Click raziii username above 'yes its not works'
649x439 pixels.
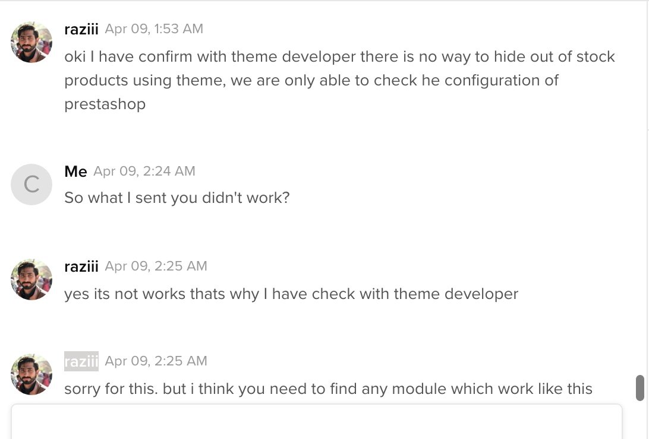pyautogui.click(x=81, y=266)
